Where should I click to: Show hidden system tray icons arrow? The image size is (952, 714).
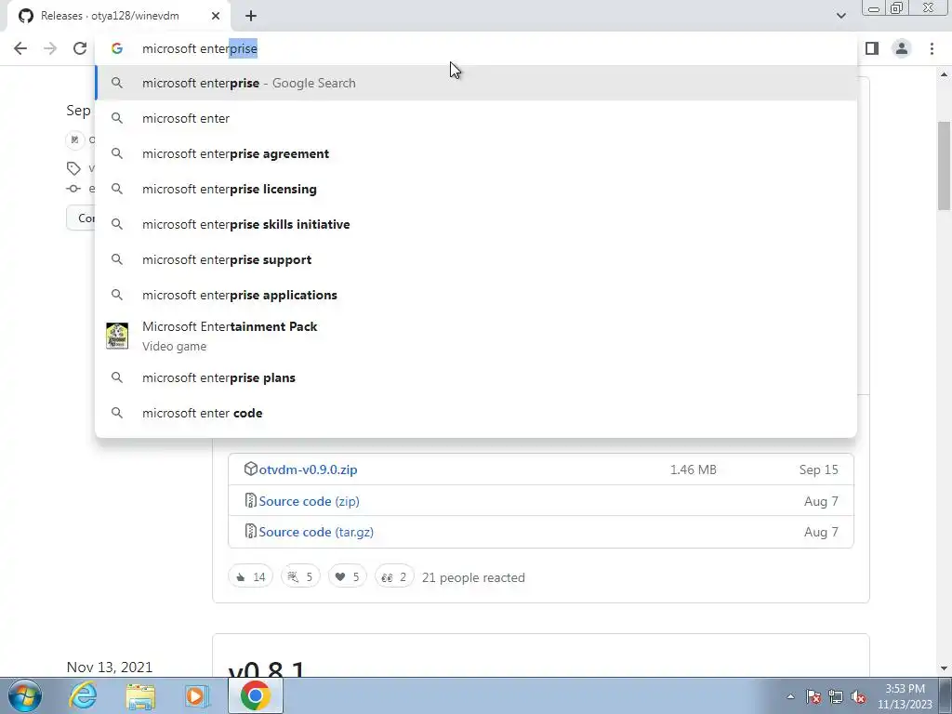(x=790, y=696)
